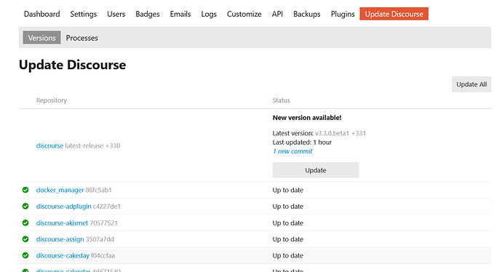Open the docker_manager repository link
The image size is (502, 272).
tap(60, 190)
